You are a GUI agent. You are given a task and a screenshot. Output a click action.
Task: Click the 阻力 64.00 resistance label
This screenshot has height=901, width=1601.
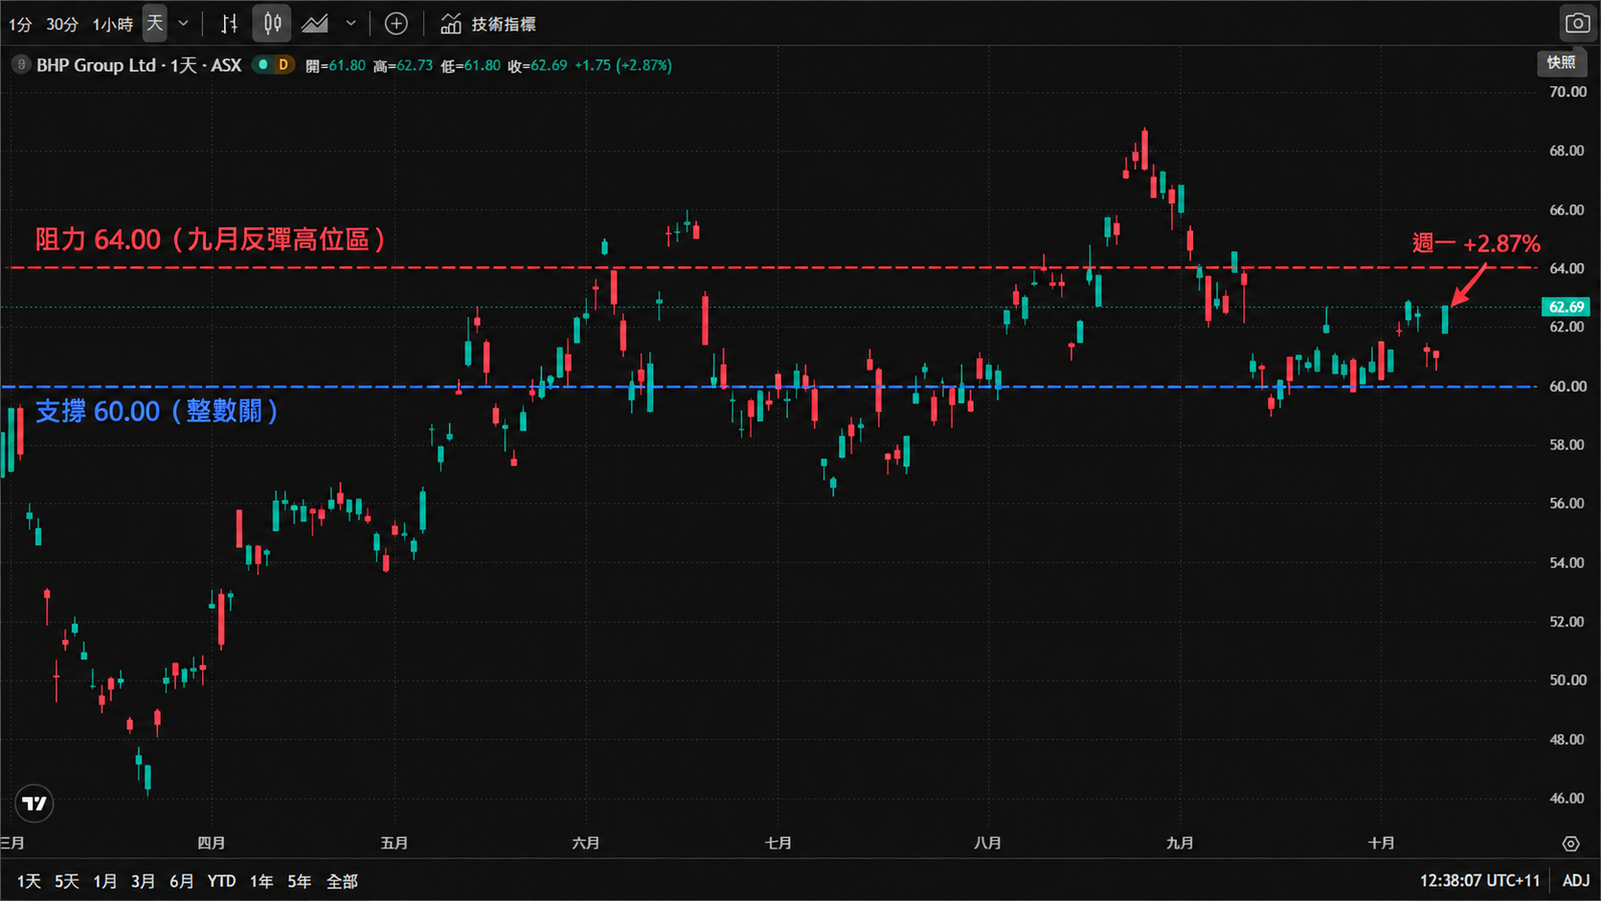point(211,239)
